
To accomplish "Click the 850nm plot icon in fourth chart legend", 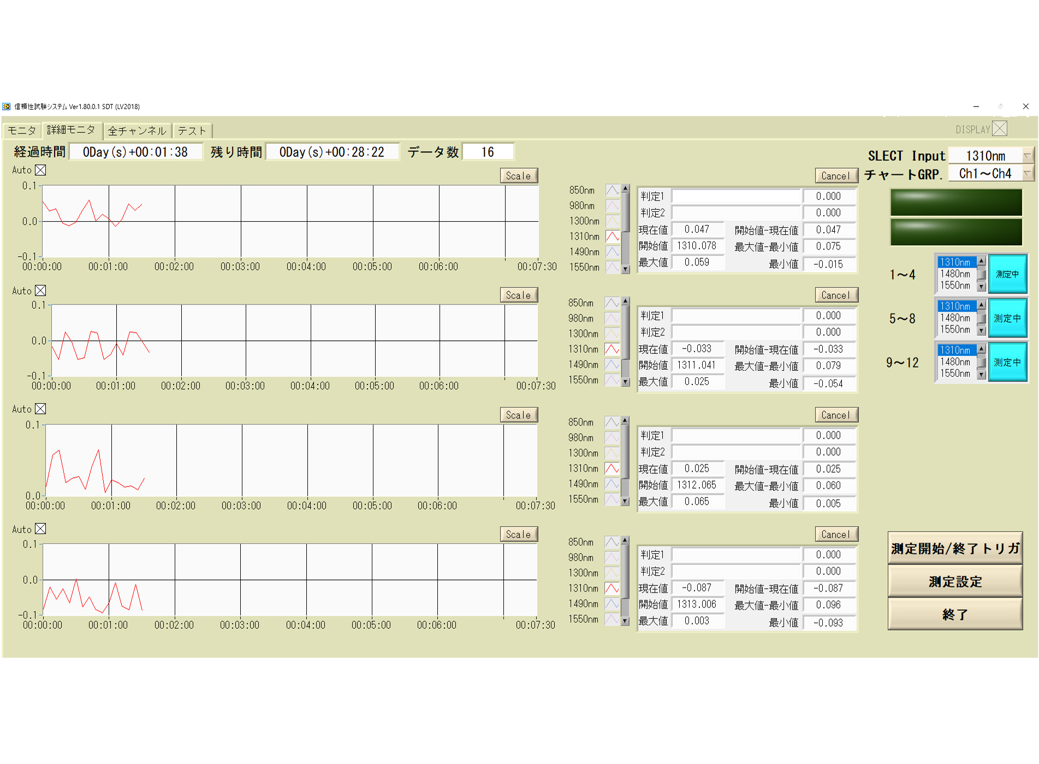I will click(x=612, y=542).
